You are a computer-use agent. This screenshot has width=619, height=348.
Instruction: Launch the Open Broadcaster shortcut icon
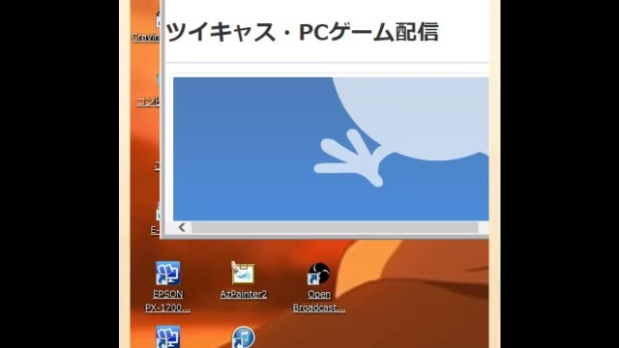click(318, 274)
